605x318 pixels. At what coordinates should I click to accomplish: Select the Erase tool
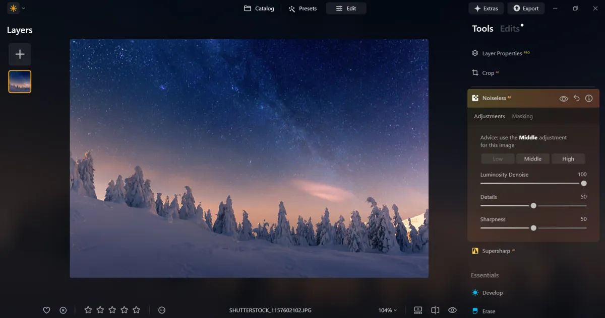[x=489, y=311]
